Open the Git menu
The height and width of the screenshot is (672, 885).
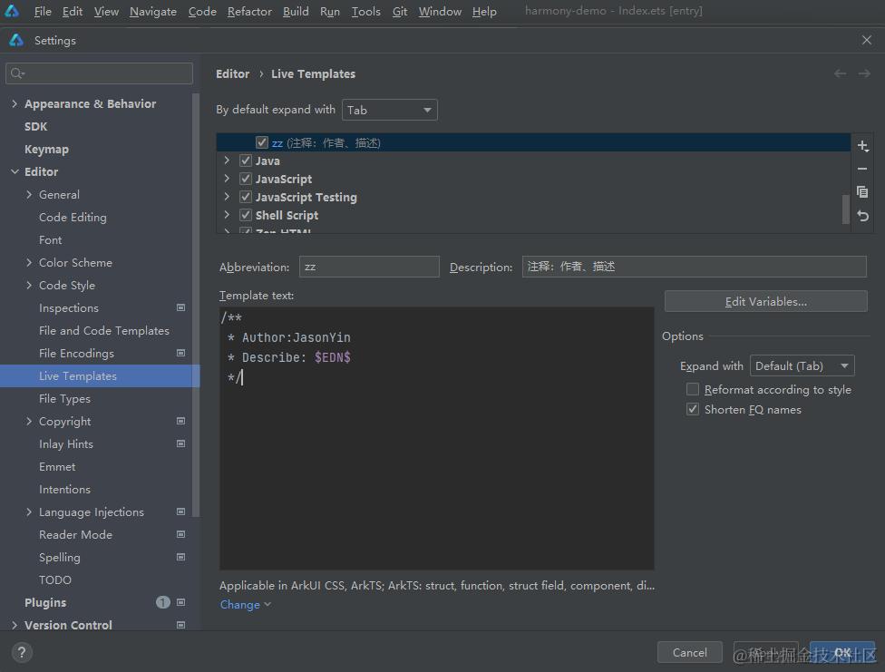pos(400,11)
